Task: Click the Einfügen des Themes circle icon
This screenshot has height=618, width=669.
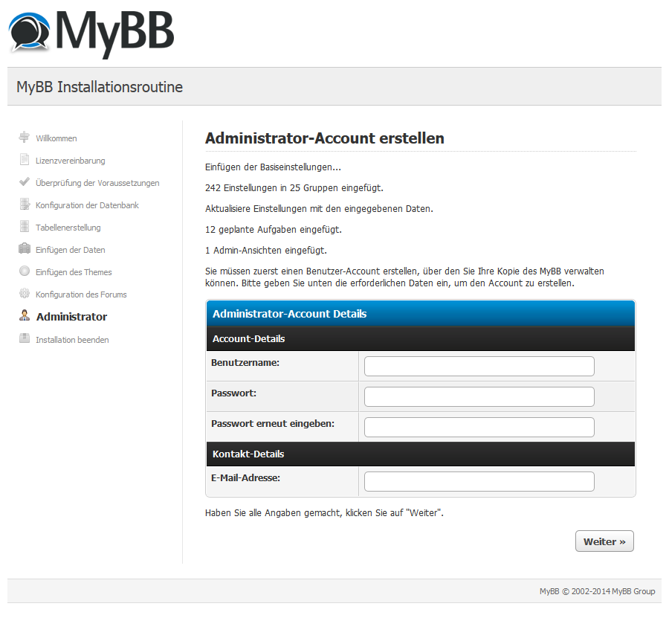Action: (25, 271)
